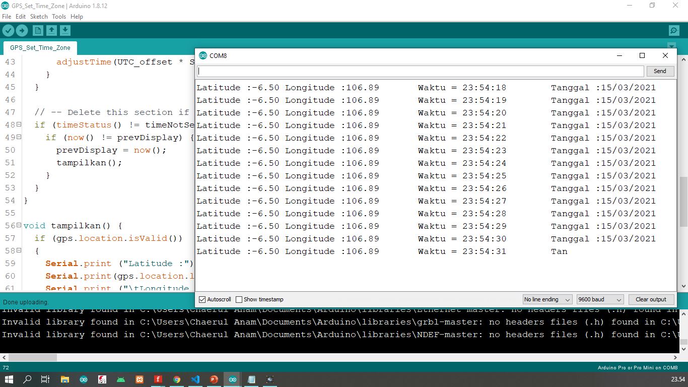Image resolution: width=688 pixels, height=387 pixels.
Task: Change baud rate via the 9600 baud dropdown
Action: pyautogui.click(x=599, y=299)
